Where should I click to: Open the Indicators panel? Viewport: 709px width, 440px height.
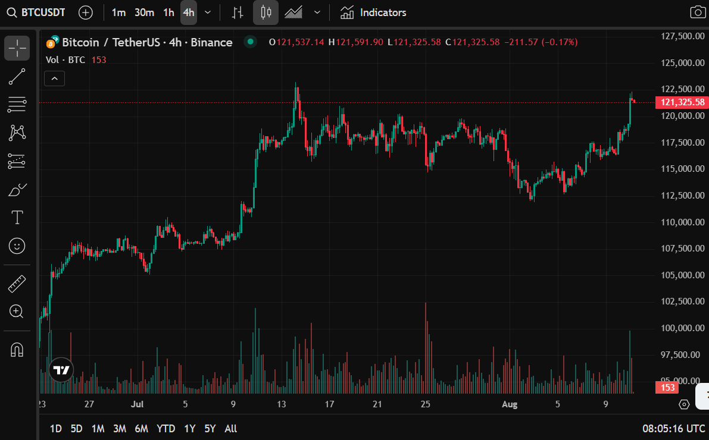point(373,12)
